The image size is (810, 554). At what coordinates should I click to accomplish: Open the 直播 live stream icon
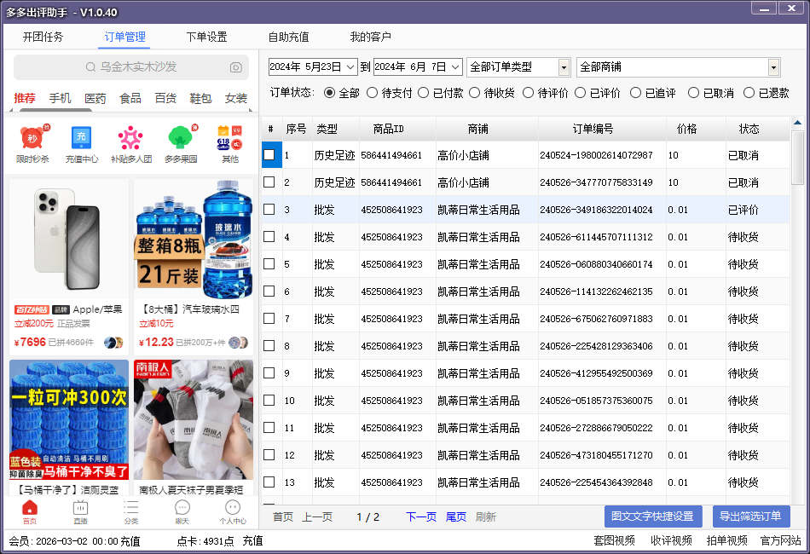pyautogui.click(x=80, y=511)
